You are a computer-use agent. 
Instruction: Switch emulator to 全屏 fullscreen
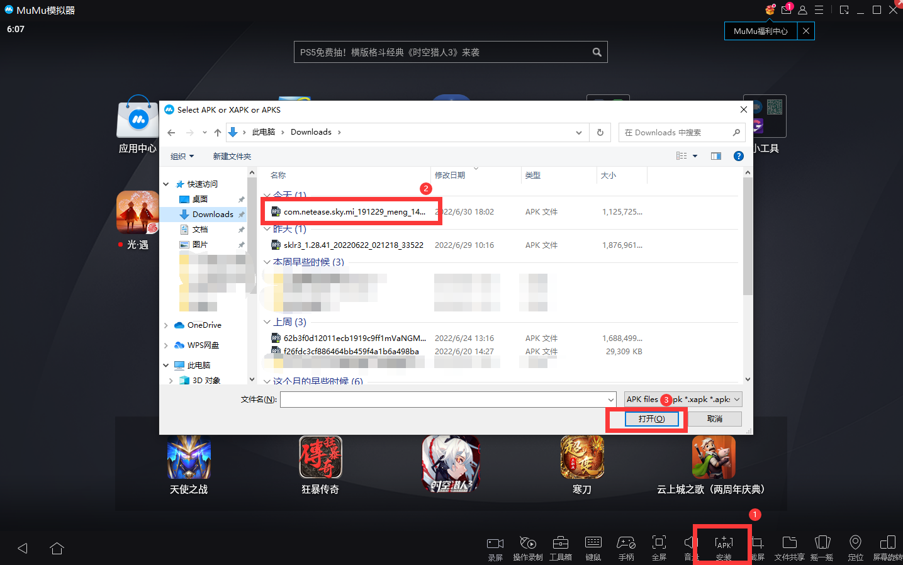coord(659,547)
